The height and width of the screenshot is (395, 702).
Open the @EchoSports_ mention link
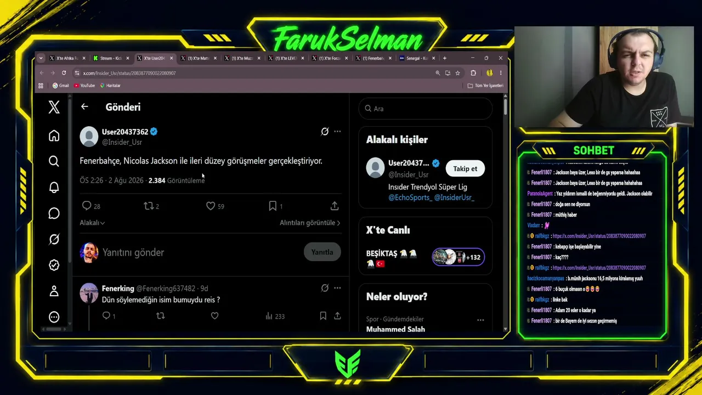(410, 198)
